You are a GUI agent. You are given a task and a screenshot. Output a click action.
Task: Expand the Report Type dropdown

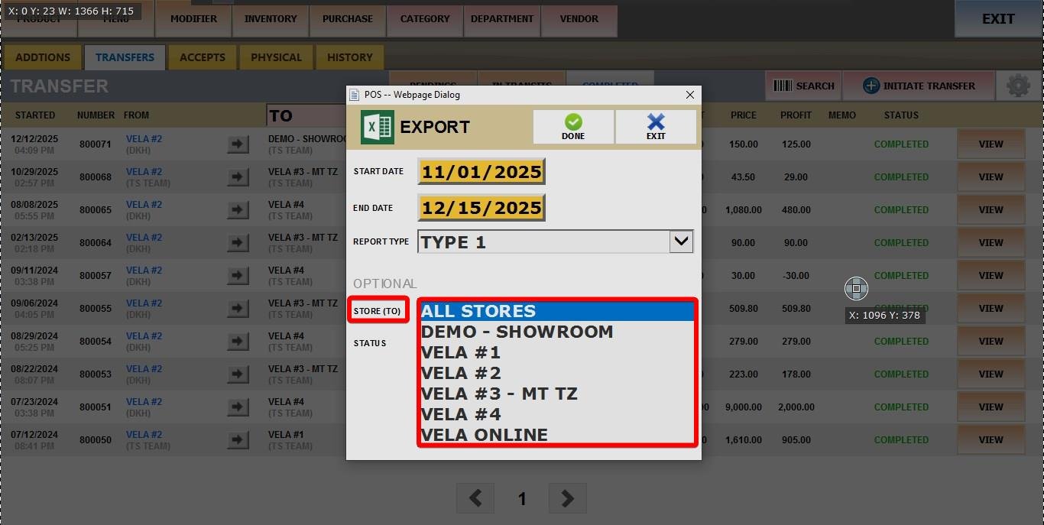pos(681,242)
